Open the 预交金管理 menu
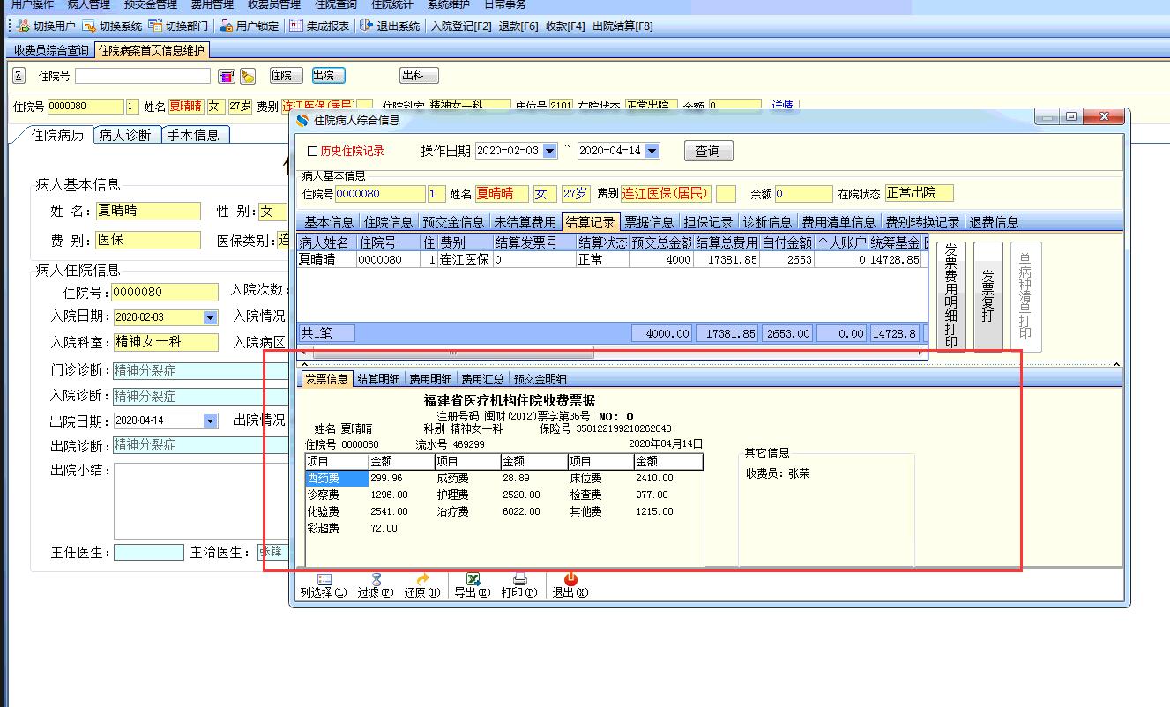The height and width of the screenshot is (707, 1170). point(151,4)
